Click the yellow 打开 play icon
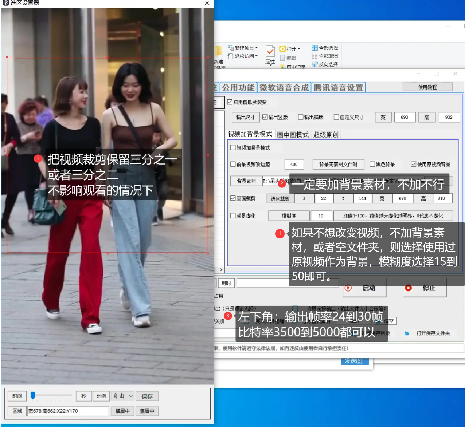This screenshot has height=427, width=465. click(282, 49)
